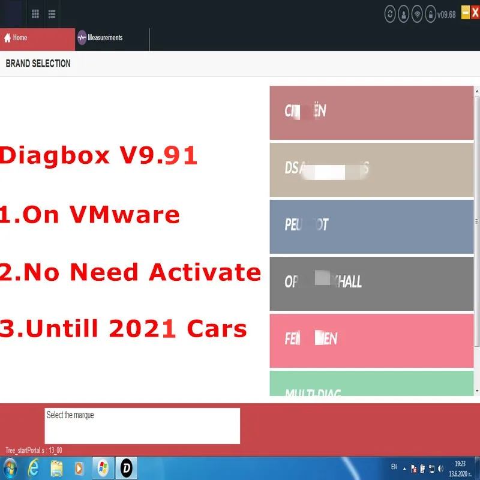Open the EN language selector
Viewport: 480px width, 480px height.
pyautogui.click(x=394, y=467)
